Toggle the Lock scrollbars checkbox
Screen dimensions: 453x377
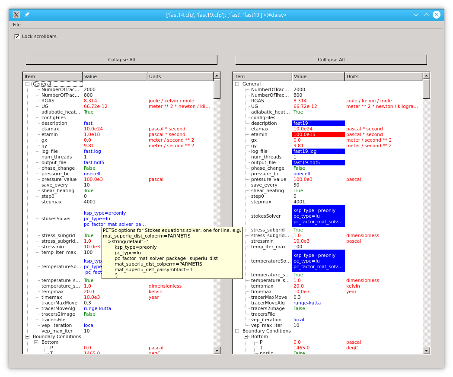[x=17, y=36]
